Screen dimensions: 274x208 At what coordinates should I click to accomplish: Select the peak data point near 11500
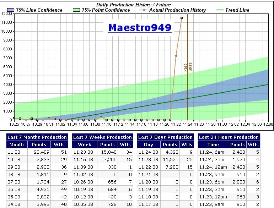[182, 18]
